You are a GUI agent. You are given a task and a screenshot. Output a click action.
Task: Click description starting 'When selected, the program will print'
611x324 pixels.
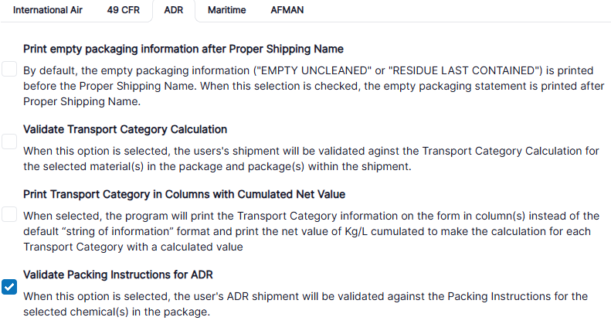(309, 231)
